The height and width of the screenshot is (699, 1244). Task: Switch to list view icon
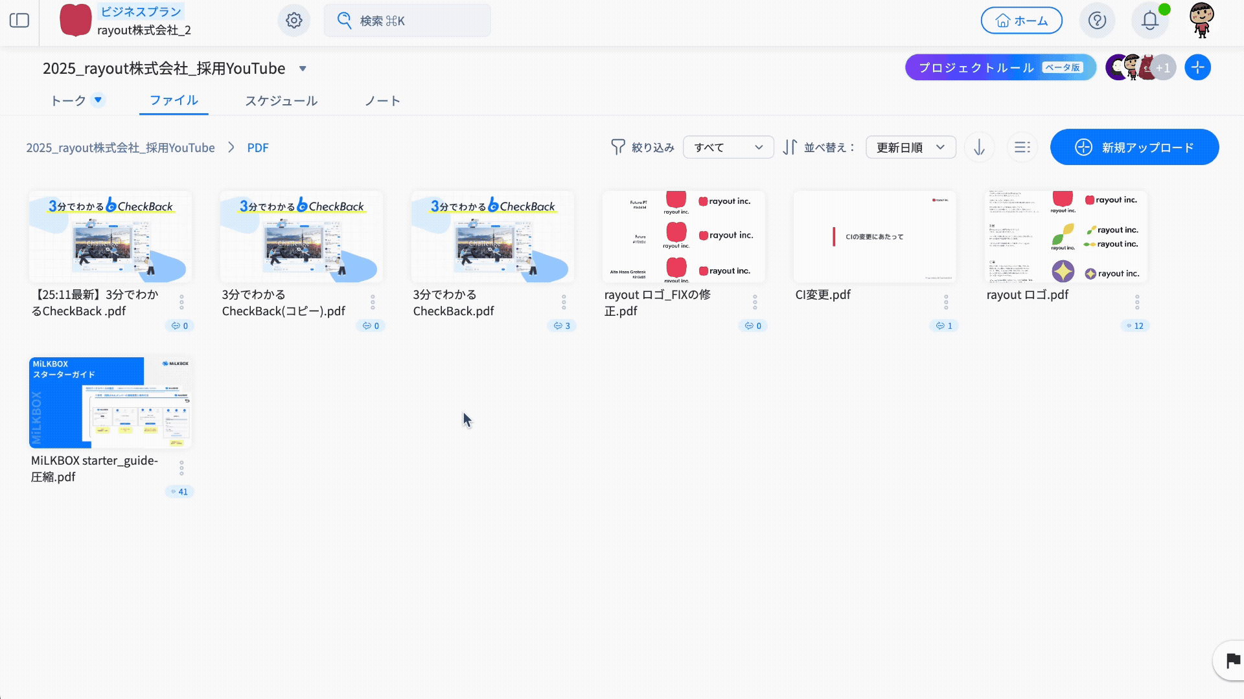pyautogui.click(x=1022, y=148)
